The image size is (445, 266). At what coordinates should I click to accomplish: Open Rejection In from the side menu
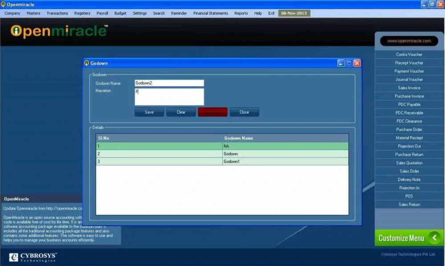tap(409, 188)
